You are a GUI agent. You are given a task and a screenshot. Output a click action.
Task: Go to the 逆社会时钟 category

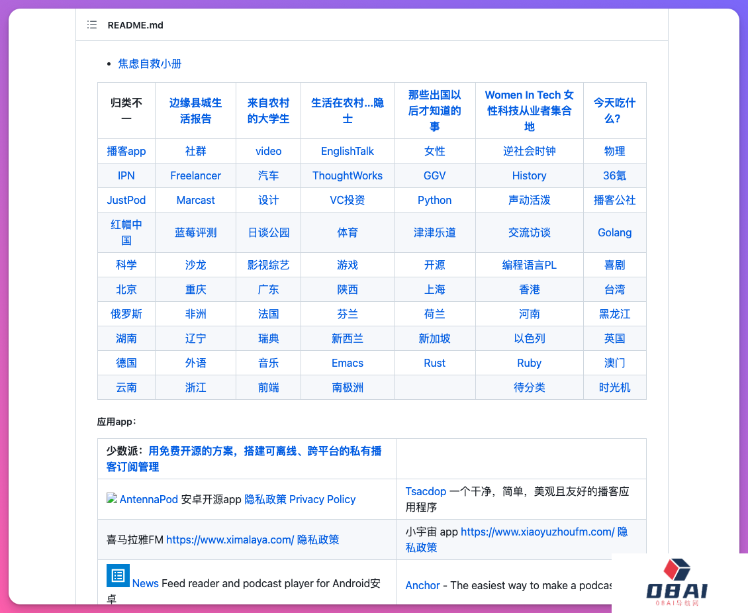point(529,151)
